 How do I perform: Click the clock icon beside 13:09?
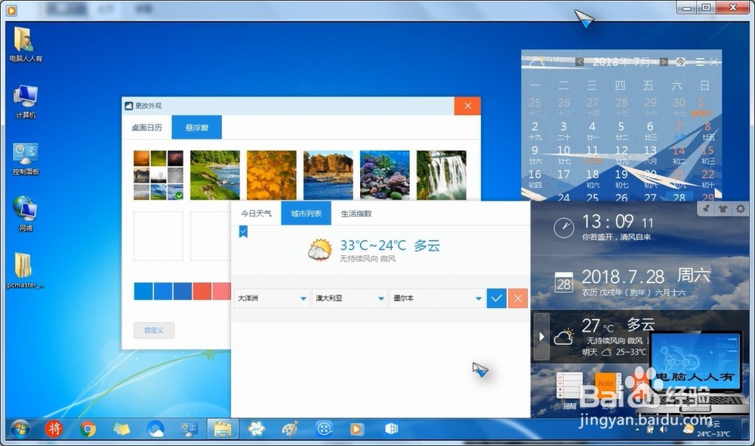[563, 228]
